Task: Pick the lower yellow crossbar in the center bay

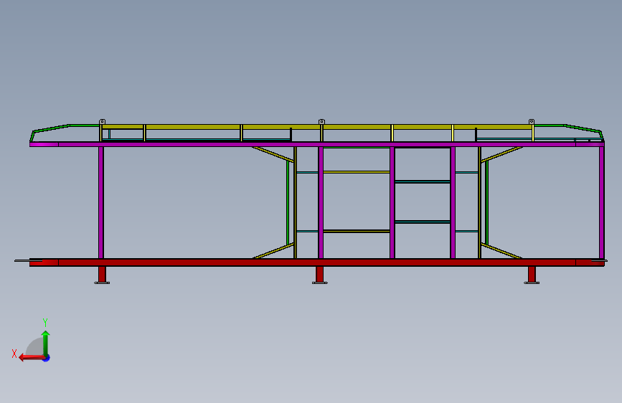Action: click(x=357, y=231)
